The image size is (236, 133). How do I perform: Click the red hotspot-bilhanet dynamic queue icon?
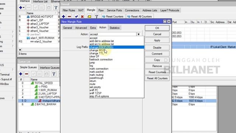click(40, 101)
